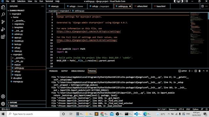Screen dimensions: 209x117
Task: Open the notifications bell in status bar
Action: 206,109
